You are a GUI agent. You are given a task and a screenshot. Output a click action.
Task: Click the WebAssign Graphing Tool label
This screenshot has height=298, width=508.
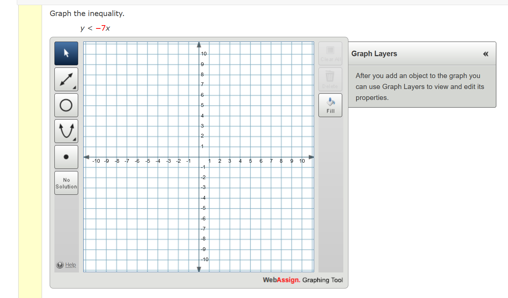(x=303, y=280)
